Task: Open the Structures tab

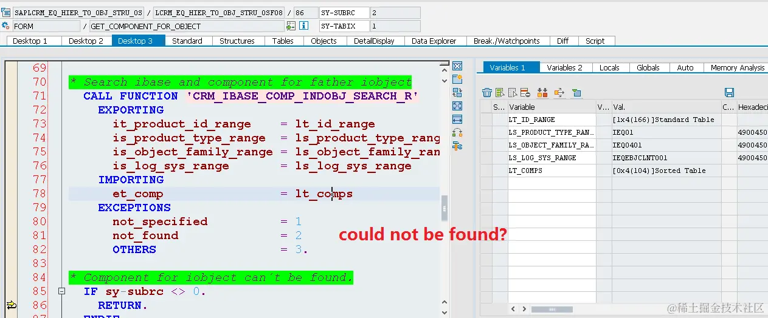Action: click(x=237, y=41)
